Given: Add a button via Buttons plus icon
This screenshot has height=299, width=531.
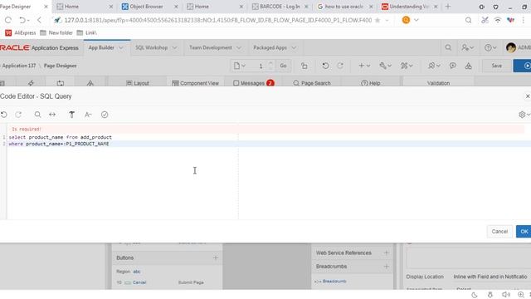Looking at the screenshot, I should (x=216, y=258).
